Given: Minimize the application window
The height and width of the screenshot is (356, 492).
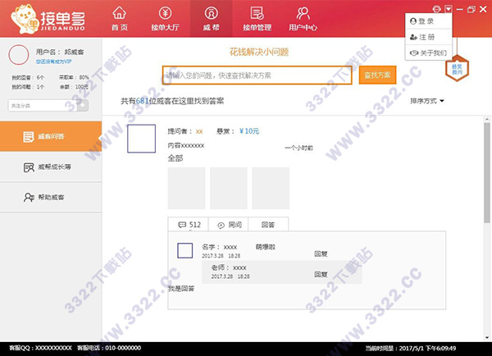Looking at the screenshot, I should 460,9.
